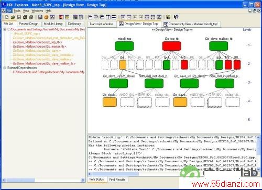Click the zoom in plus toolbar icon

click(x=123, y=17)
